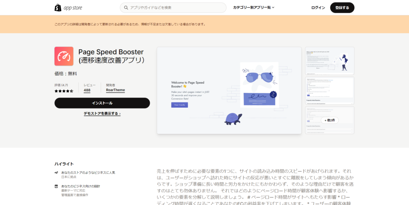Click the 最新テーマに対応 text
Image resolution: width=409 pixels, height=205 pixels.
73,191
